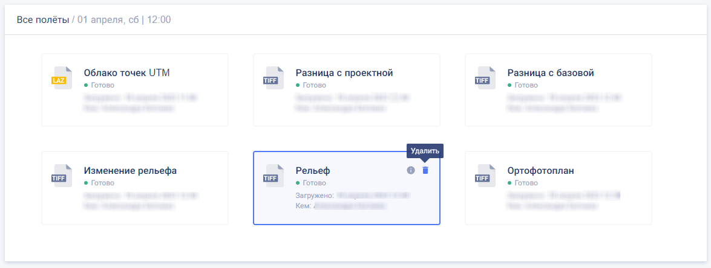Click TIFF icon of Разница с базовой

pos(485,78)
